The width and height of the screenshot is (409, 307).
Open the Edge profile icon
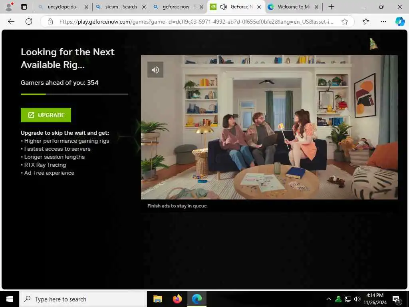point(10,7)
